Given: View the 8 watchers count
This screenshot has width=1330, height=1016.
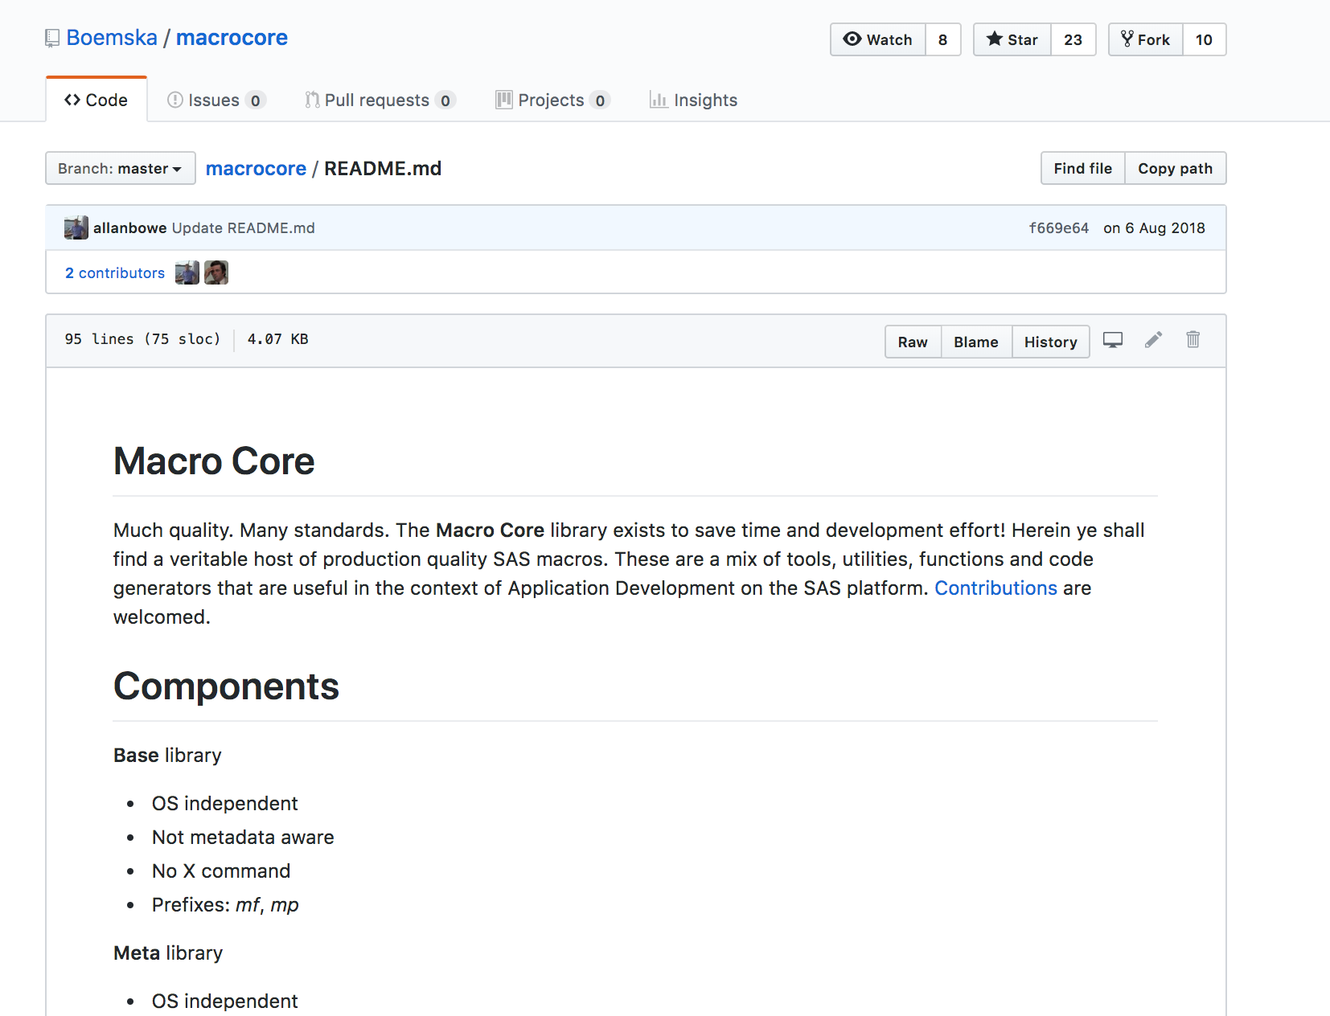Looking at the screenshot, I should pos(943,39).
